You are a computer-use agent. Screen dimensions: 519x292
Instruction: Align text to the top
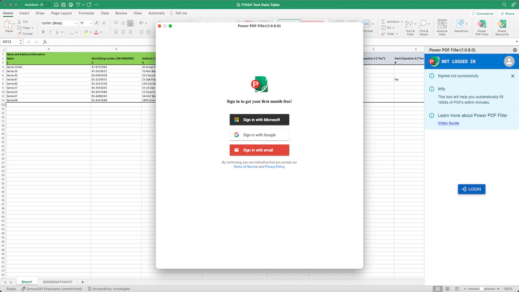[x=116, y=23]
